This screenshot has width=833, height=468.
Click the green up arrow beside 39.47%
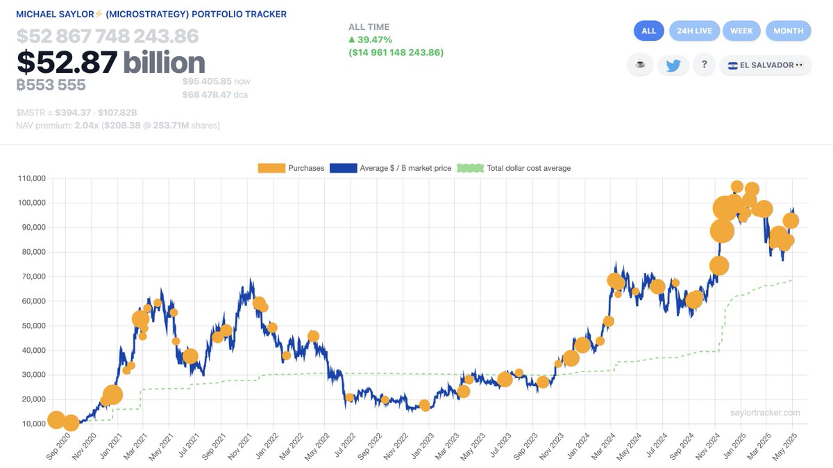[x=353, y=39]
